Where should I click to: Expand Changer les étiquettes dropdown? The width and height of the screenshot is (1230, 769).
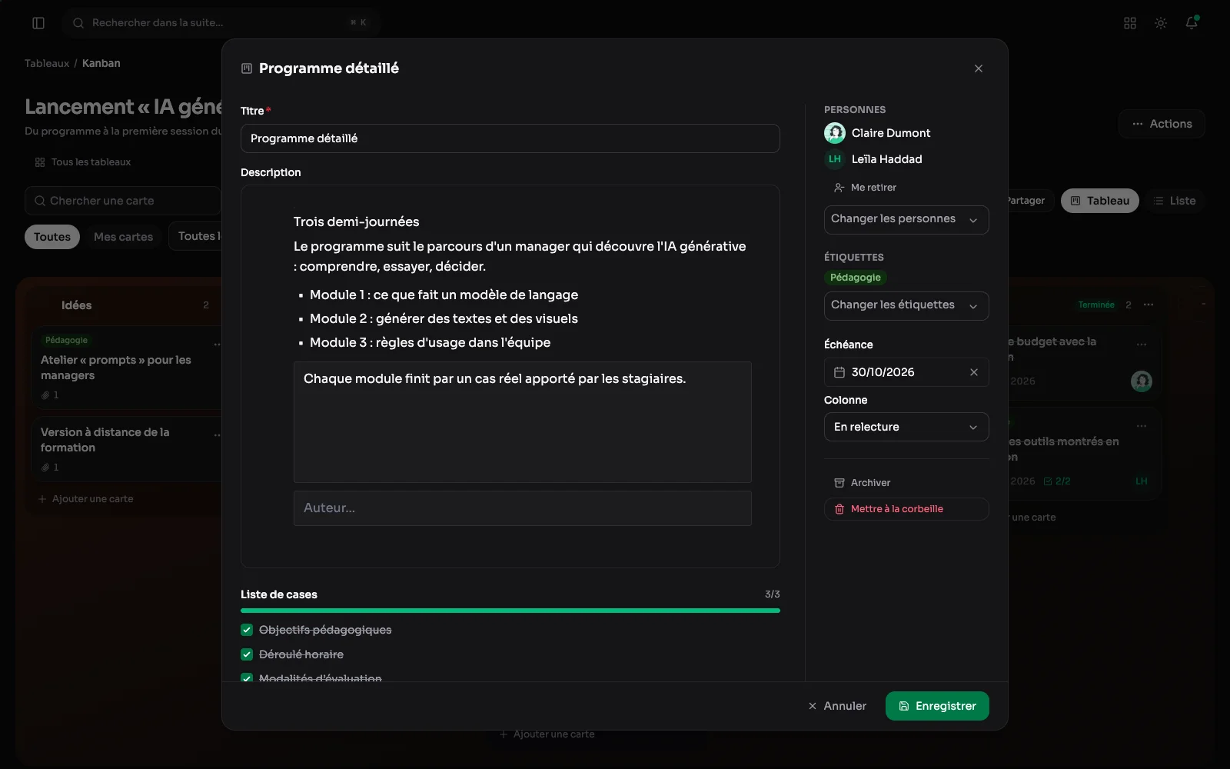click(906, 306)
